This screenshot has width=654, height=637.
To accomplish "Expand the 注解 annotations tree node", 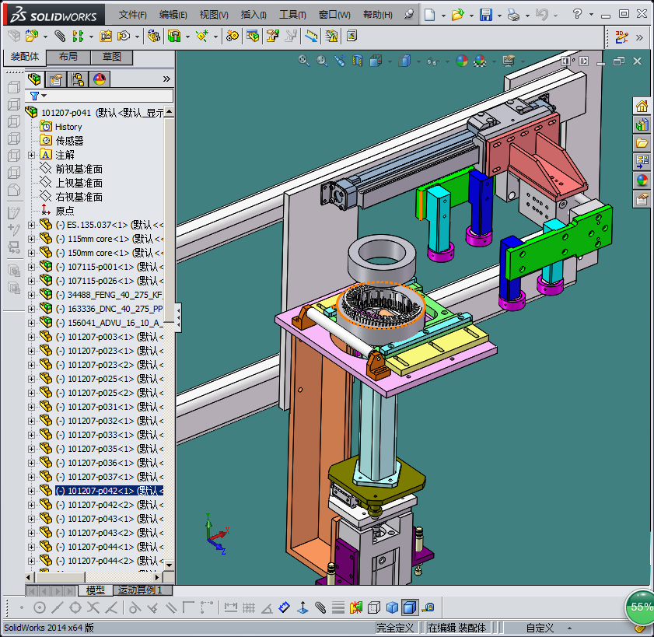I will [32, 155].
